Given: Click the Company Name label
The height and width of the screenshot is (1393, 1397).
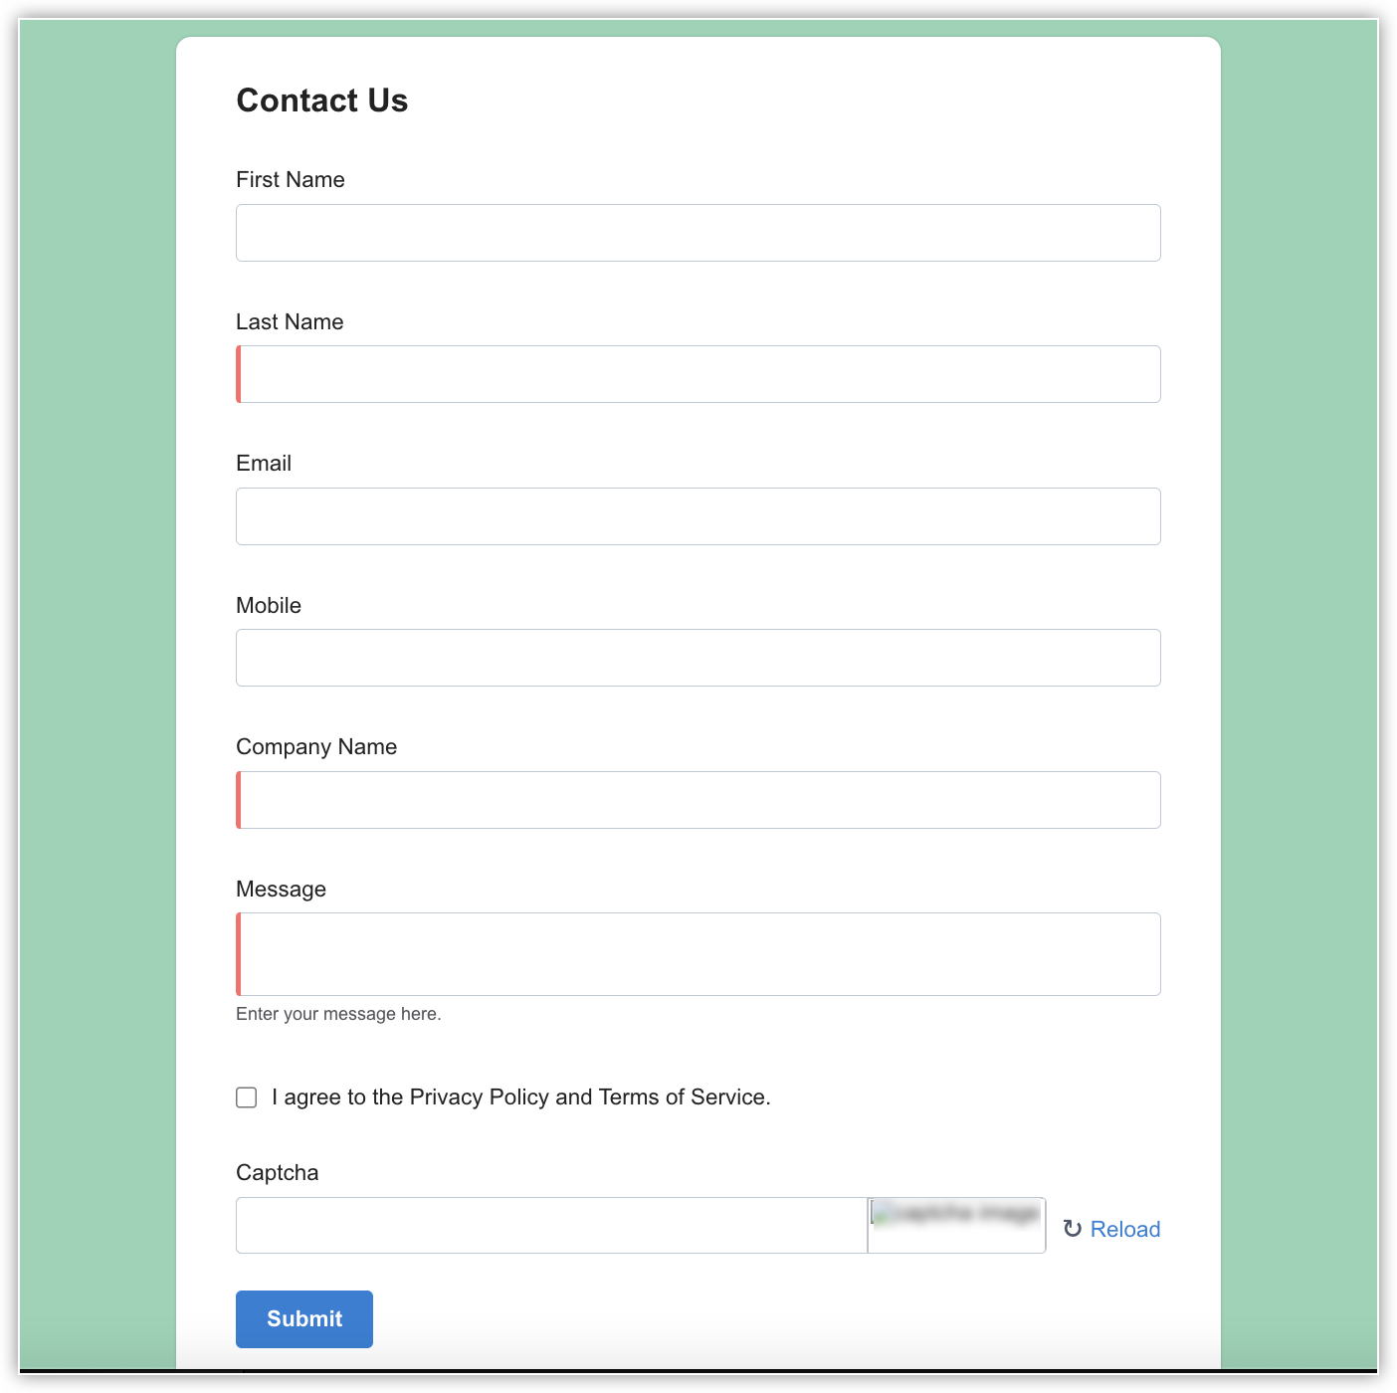Looking at the screenshot, I should click(316, 747).
